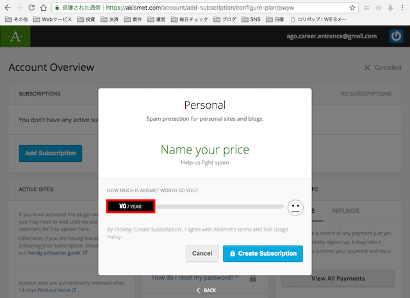The height and width of the screenshot is (298, 410).
Task: Click the BACK link at the bottom
Action: point(206,290)
